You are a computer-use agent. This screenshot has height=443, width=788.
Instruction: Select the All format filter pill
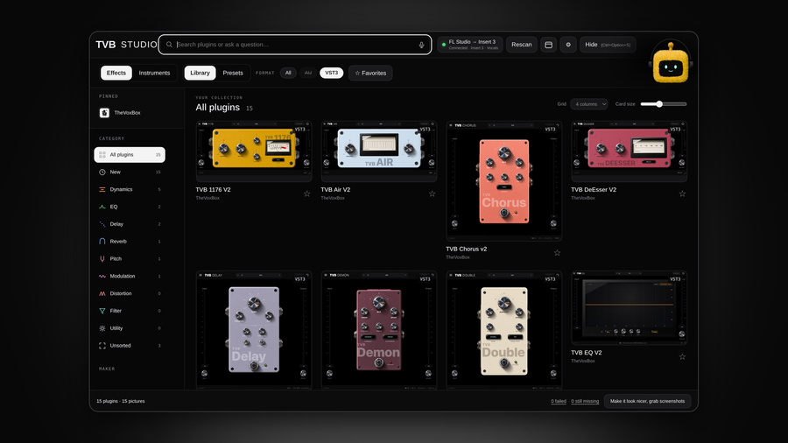pyautogui.click(x=288, y=73)
